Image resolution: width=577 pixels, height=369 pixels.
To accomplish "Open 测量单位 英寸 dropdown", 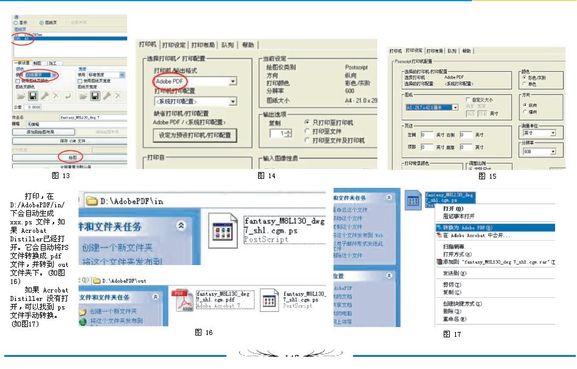I will tap(553, 133).
